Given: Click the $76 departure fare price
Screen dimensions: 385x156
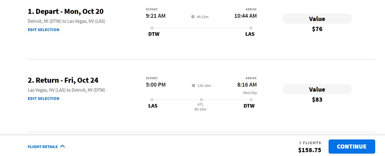Looking at the screenshot, I should (x=317, y=29).
